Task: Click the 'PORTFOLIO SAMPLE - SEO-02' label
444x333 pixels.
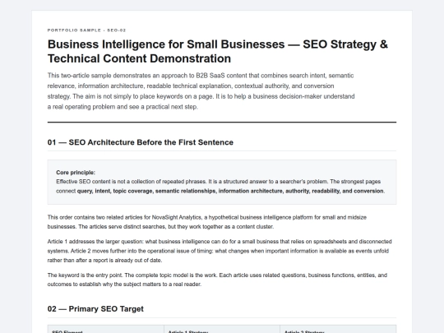Action: [x=86, y=30]
